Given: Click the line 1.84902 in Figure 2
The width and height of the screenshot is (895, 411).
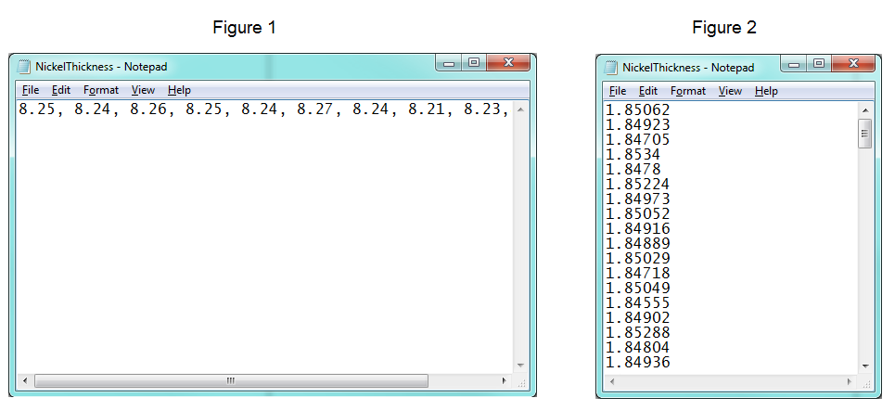Looking at the screenshot, I should (637, 317).
